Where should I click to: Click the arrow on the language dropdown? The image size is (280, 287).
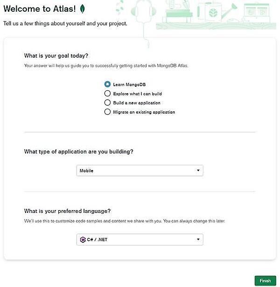[x=198, y=239]
